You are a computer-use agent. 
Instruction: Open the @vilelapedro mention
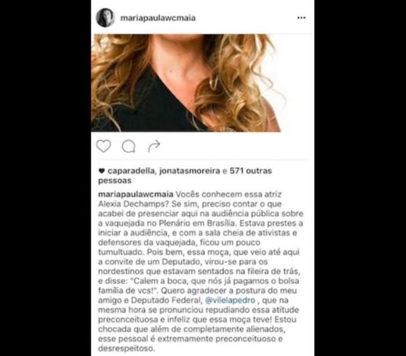[230, 300]
